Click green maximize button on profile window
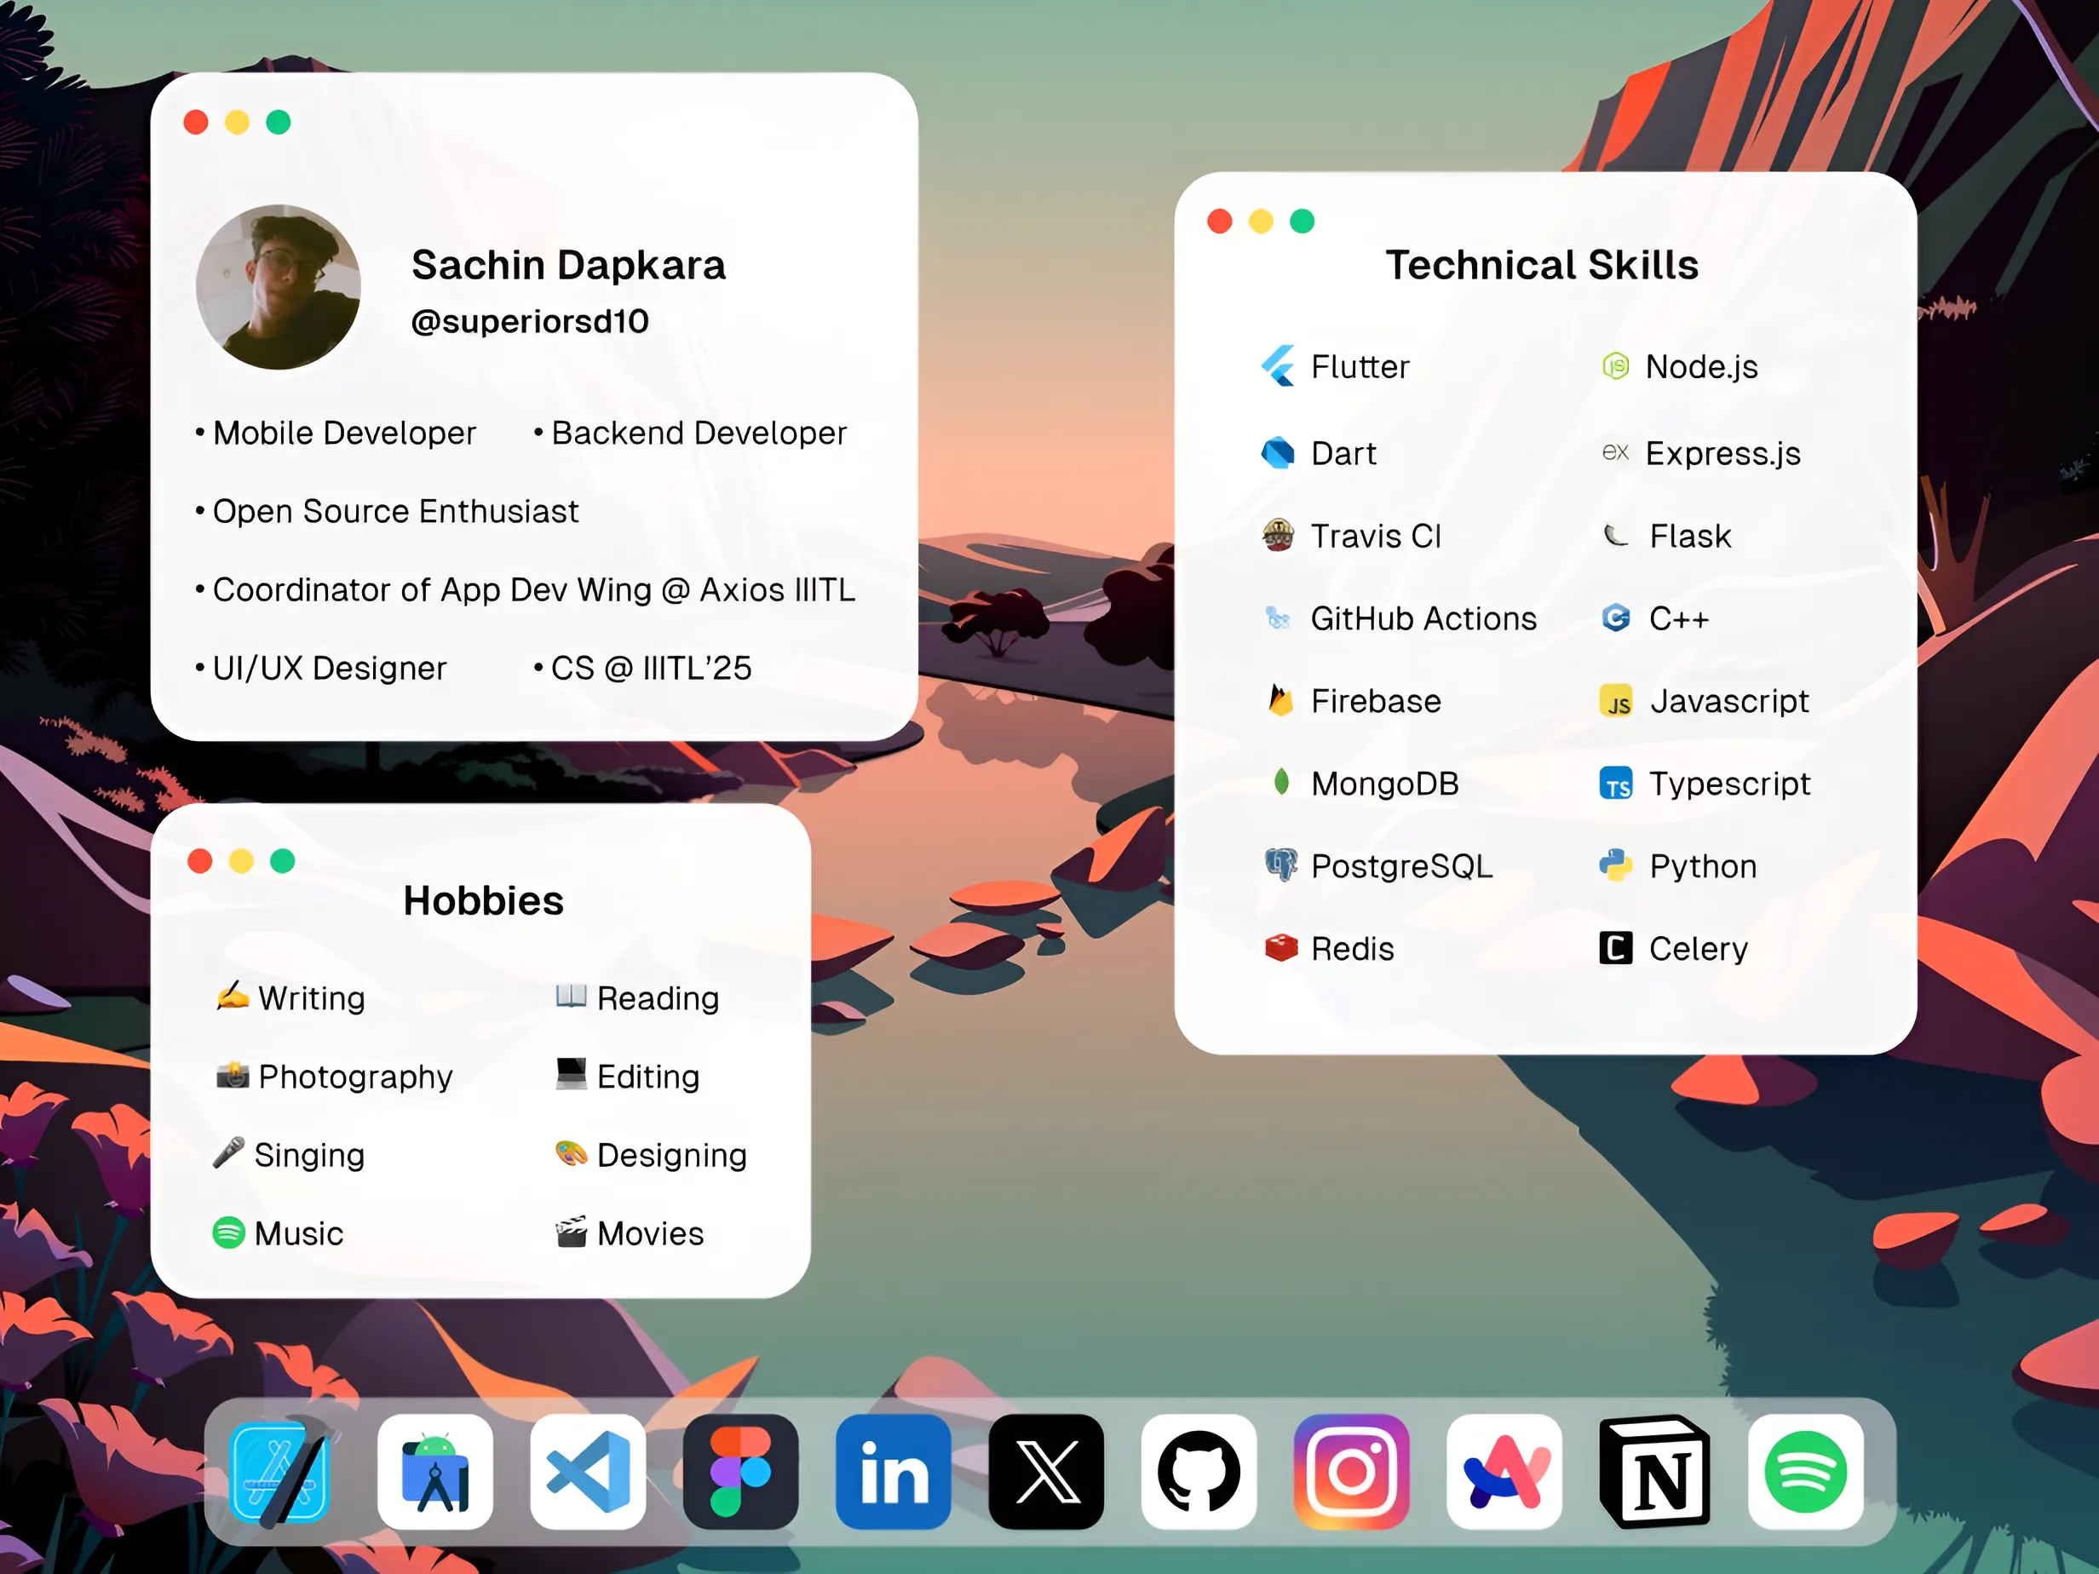Viewport: 2099px width, 1574px height. [278, 123]
